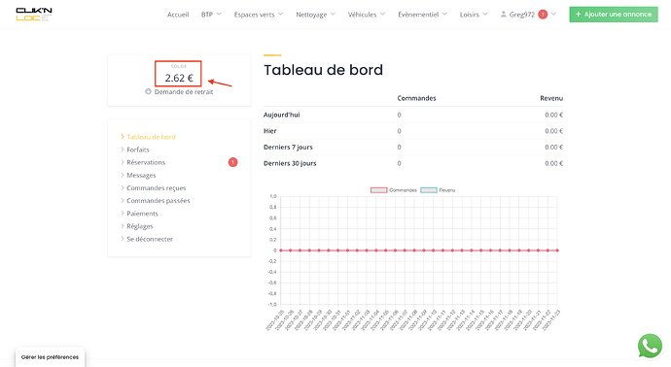Toggle Revenu legend swatch in chart
Image resolution: width=671 pixels, height=367 pixels.
click(429, 190)
